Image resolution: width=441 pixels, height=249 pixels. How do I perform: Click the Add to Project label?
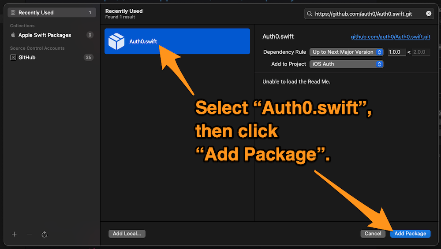tap(288, 64)
